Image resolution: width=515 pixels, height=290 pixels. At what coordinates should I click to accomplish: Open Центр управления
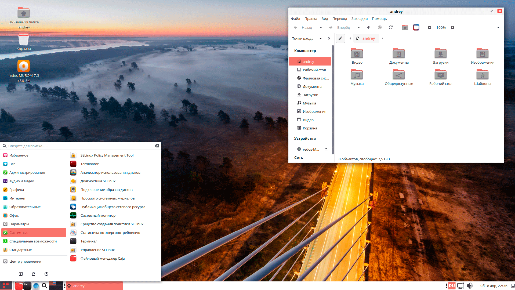tap(25, 261)
